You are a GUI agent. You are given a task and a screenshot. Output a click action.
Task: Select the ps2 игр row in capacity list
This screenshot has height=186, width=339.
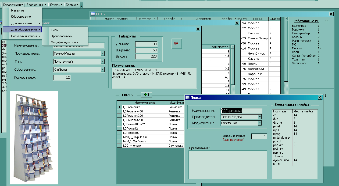click(x=295, y=145)
